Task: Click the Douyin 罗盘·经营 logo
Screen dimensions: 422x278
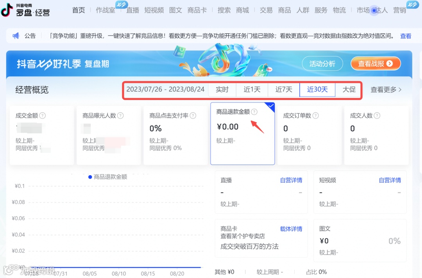Action: (x=25, y=10)
